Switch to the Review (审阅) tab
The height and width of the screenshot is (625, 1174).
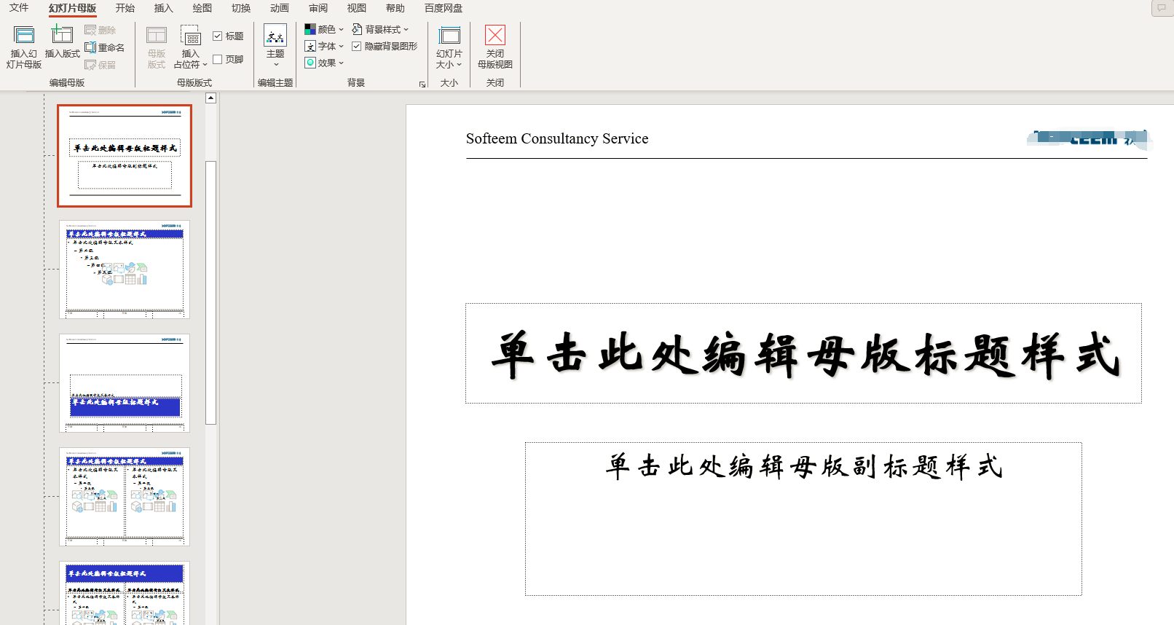(x=318, y=8)
